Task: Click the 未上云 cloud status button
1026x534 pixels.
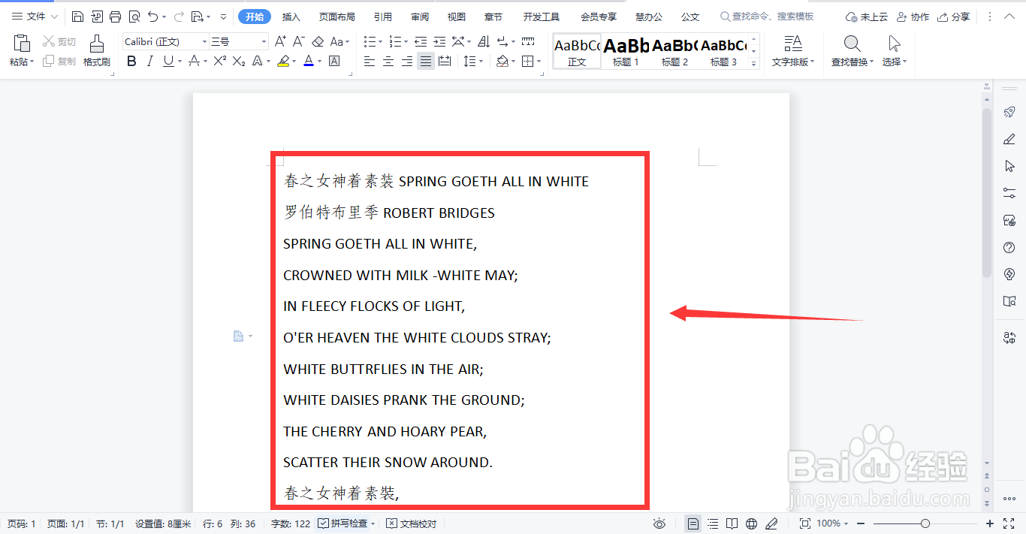Action: pyautogui.click(x=867, y=17)
